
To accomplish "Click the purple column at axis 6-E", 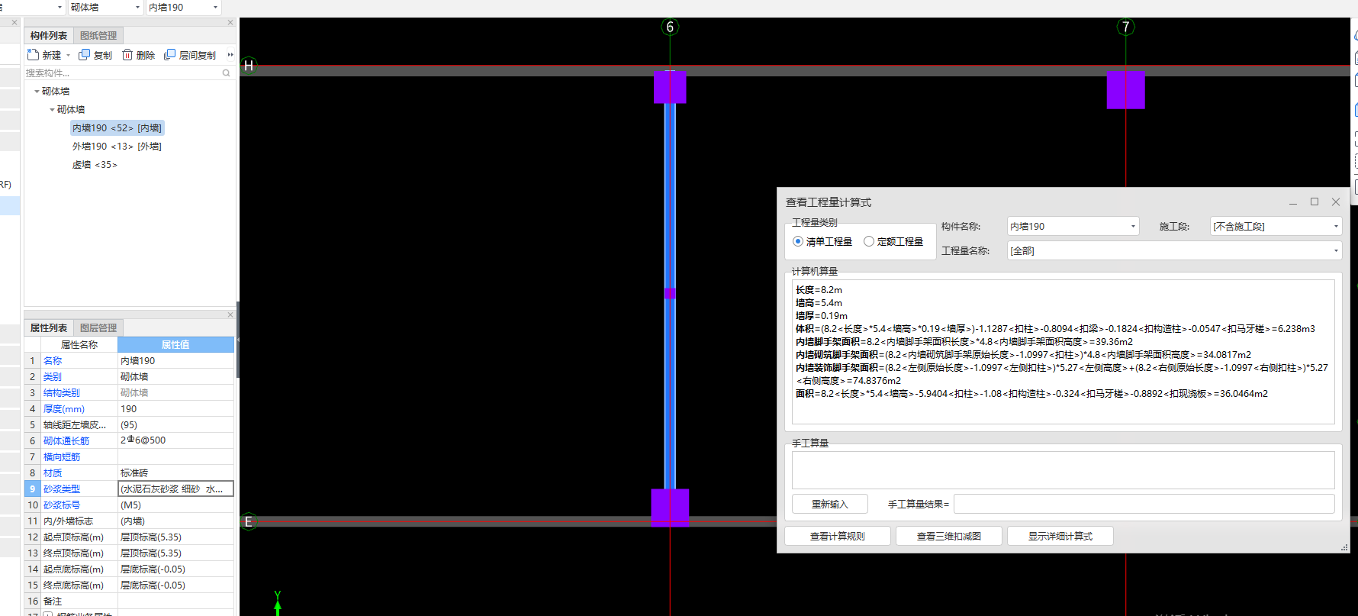I will point(670,508).
